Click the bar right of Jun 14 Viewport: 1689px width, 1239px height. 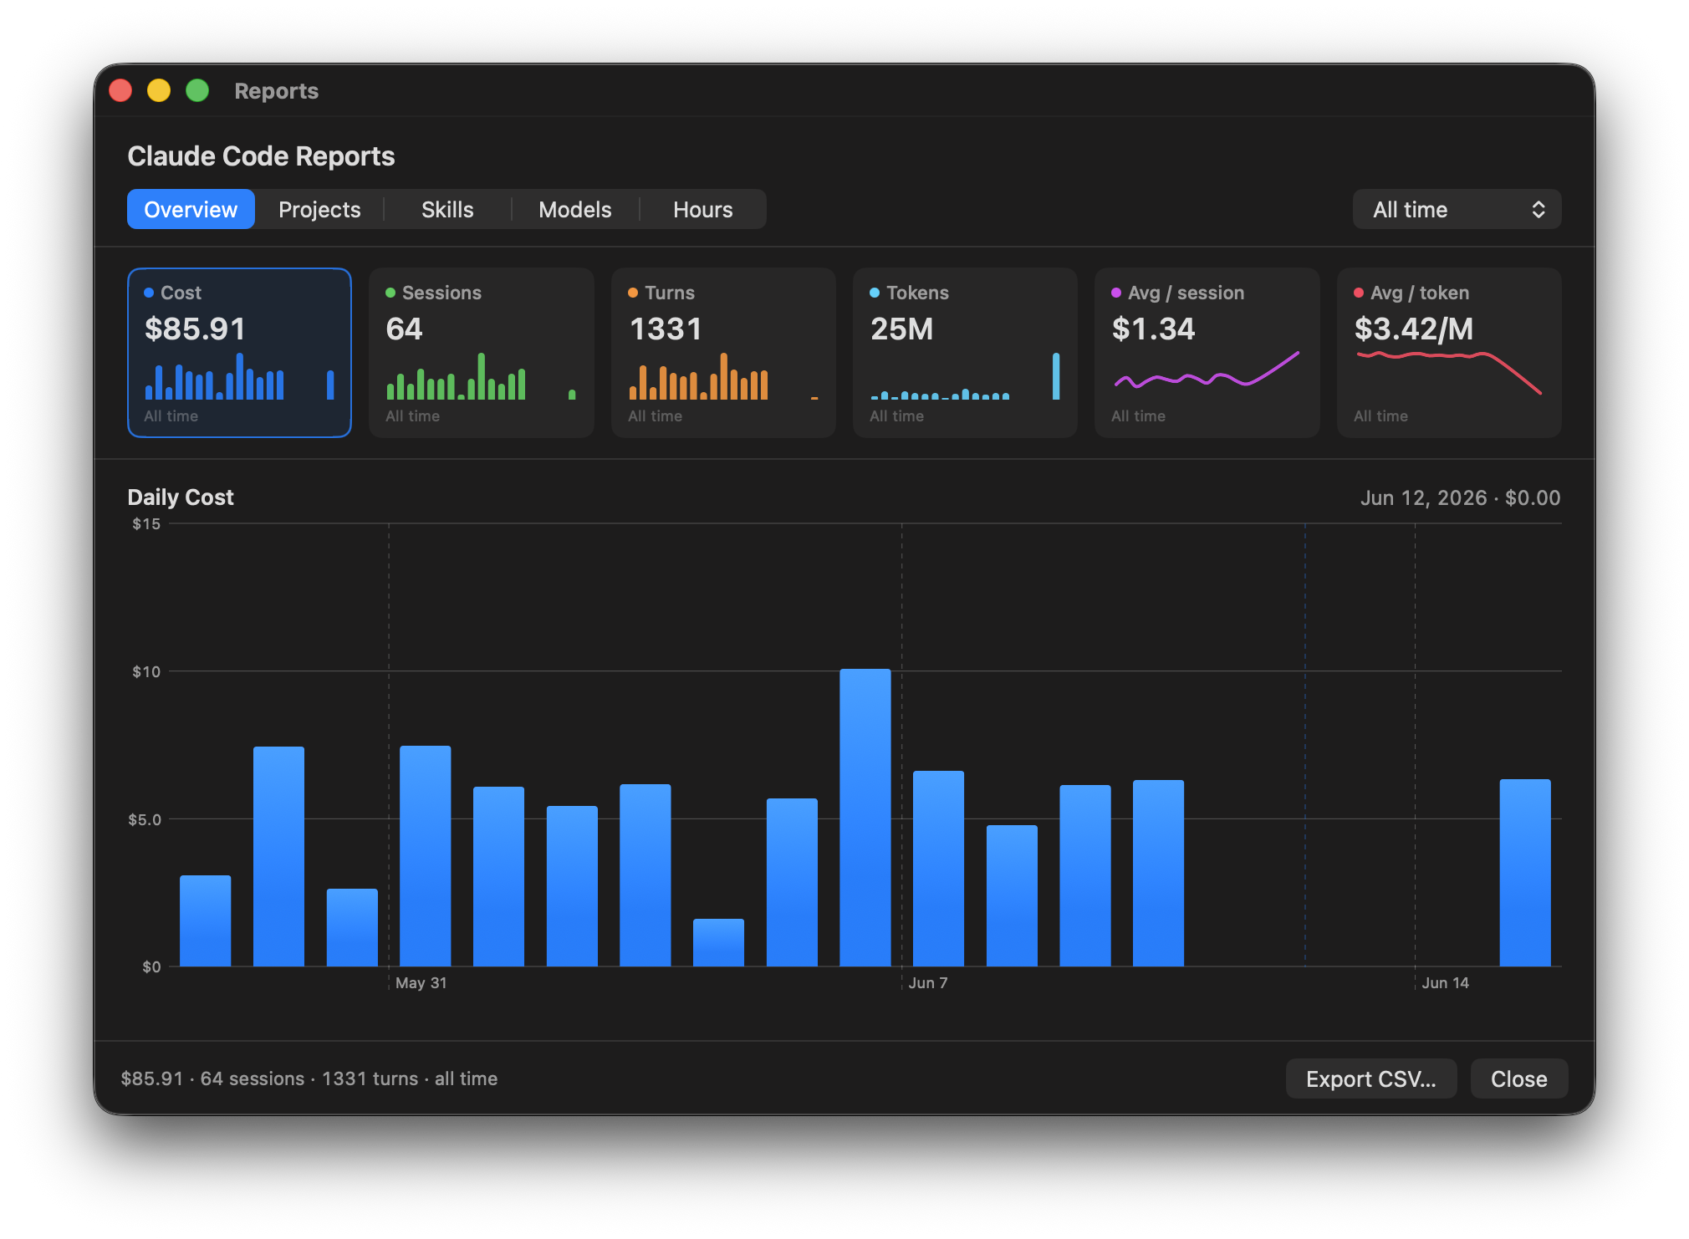click(x=1525, y=873)
